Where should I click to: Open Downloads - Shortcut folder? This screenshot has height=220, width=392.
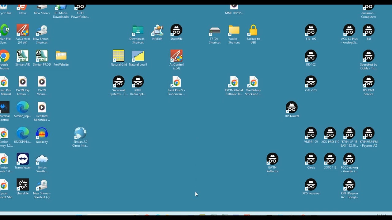(x=138, y=34)
